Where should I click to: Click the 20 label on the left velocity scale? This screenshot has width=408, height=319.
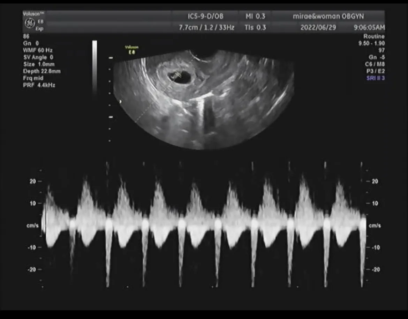[x=32, y=181]
